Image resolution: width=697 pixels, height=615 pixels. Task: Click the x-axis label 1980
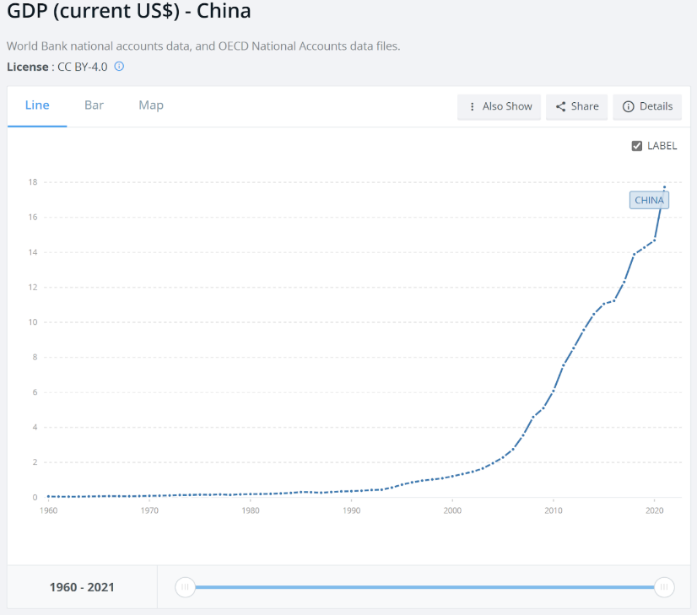[251, 510]
